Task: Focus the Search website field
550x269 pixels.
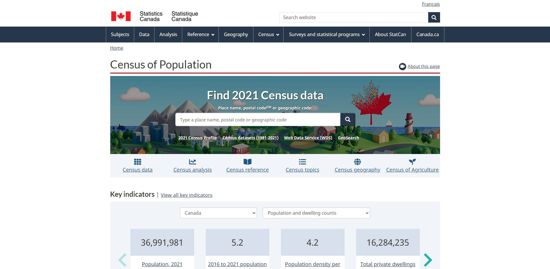Action: [354, 17]
